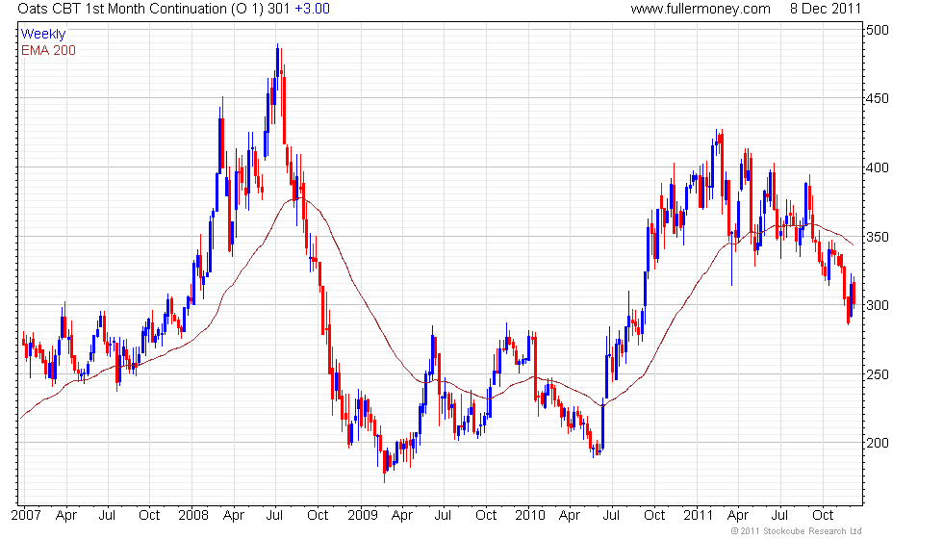Click the '2008' time axis label
Screen dimensions: 943x539
[x=193, y=515]
